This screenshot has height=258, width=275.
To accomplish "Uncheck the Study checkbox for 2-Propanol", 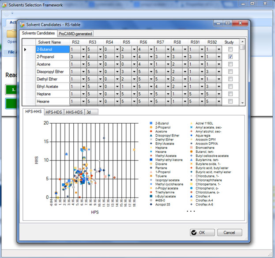I will 230,57.
